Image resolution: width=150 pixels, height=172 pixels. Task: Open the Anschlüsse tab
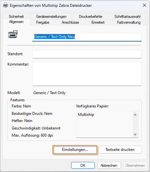pyautogui.click(x=70, y=22)
